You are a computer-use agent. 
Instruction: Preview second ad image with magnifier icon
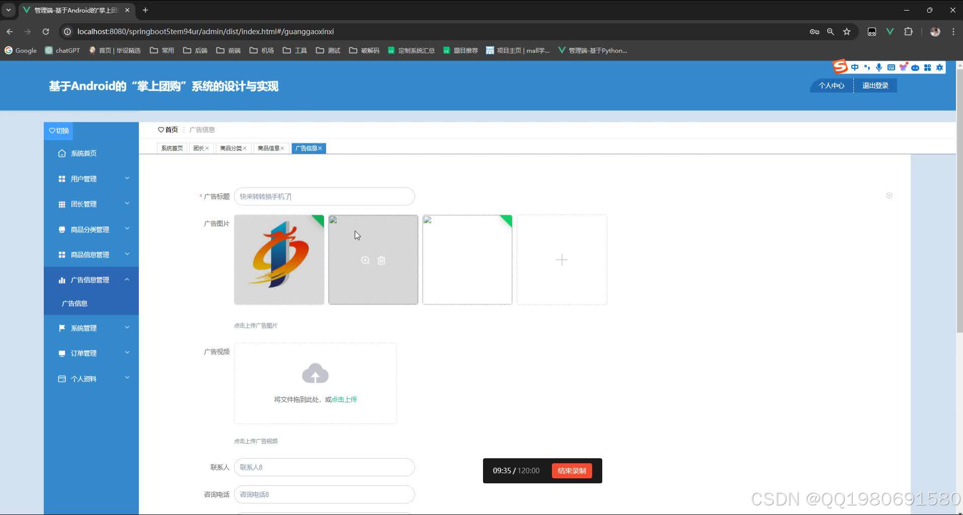(365, 260)
